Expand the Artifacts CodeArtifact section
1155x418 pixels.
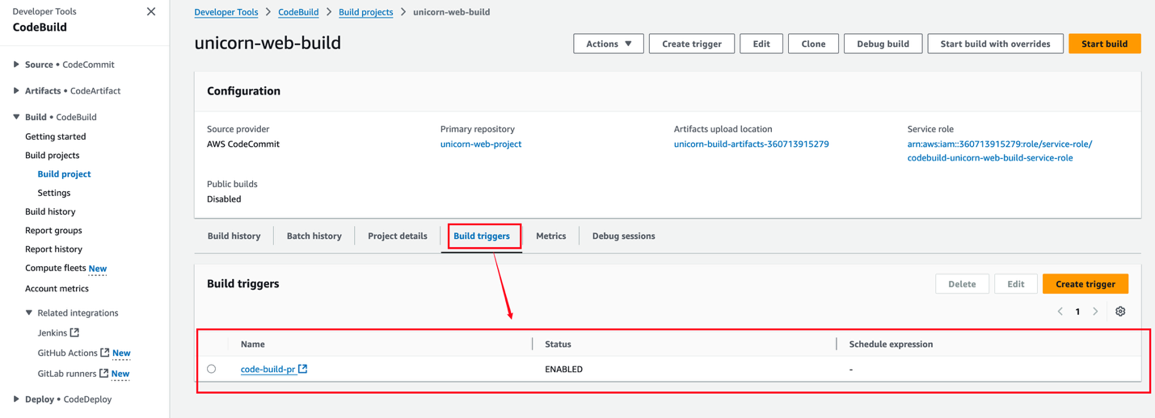(16, 91)
